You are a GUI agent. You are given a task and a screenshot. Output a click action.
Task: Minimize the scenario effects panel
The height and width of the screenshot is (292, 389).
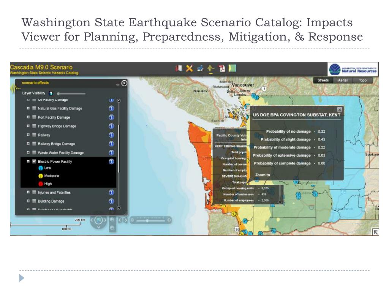(118, 85)
